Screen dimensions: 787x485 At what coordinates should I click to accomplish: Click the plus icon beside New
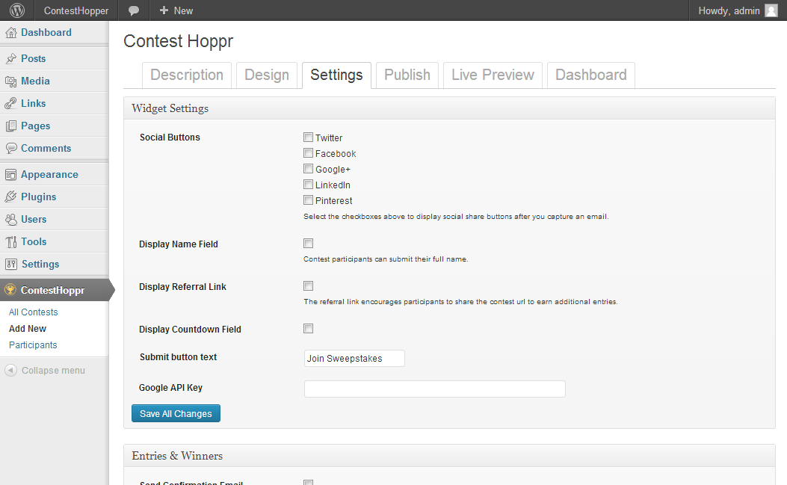[164, 10]
